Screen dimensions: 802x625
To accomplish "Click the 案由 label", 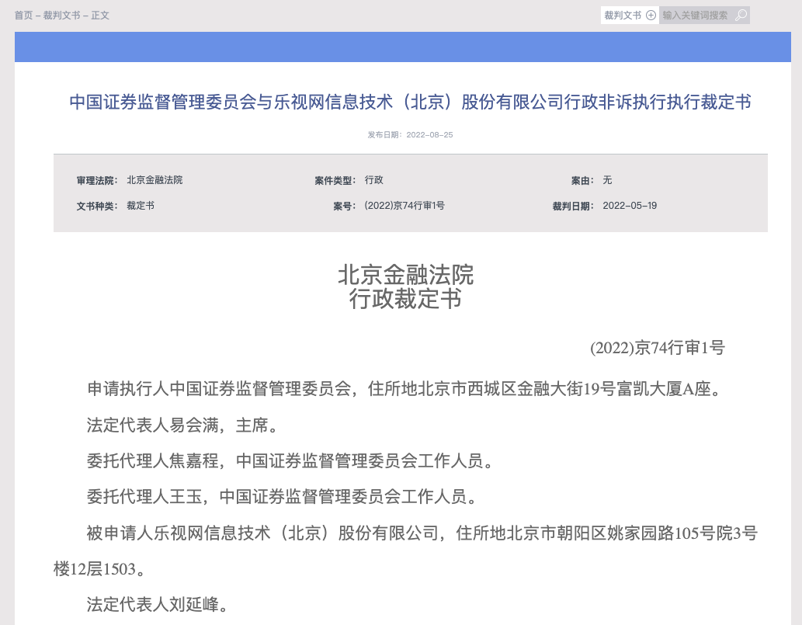I will point(582,181).
